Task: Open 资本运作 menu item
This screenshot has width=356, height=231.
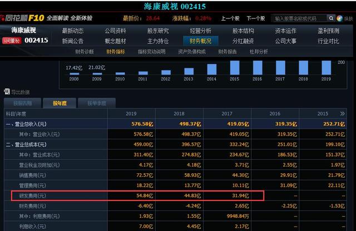Action: tap(285, 31)
